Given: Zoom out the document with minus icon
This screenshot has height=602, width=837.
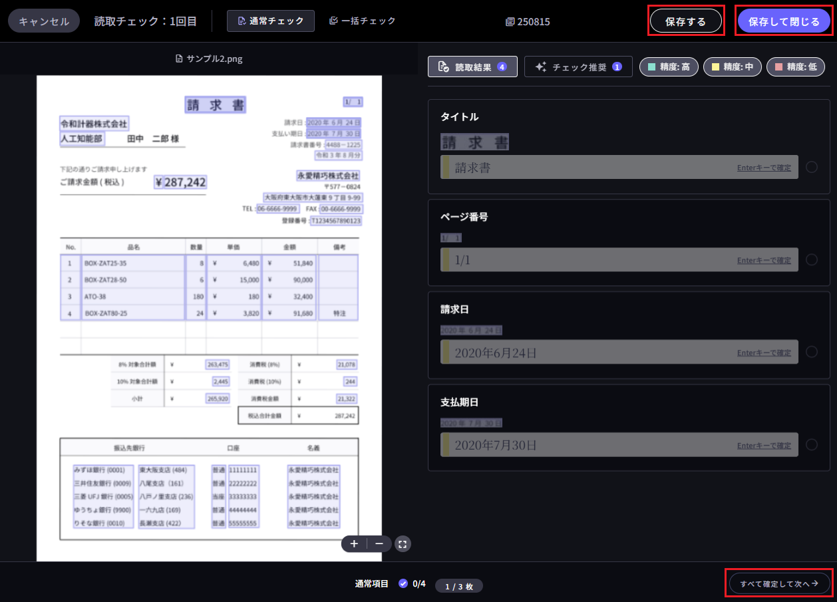Looking at the screenshot, I should 379,544.
